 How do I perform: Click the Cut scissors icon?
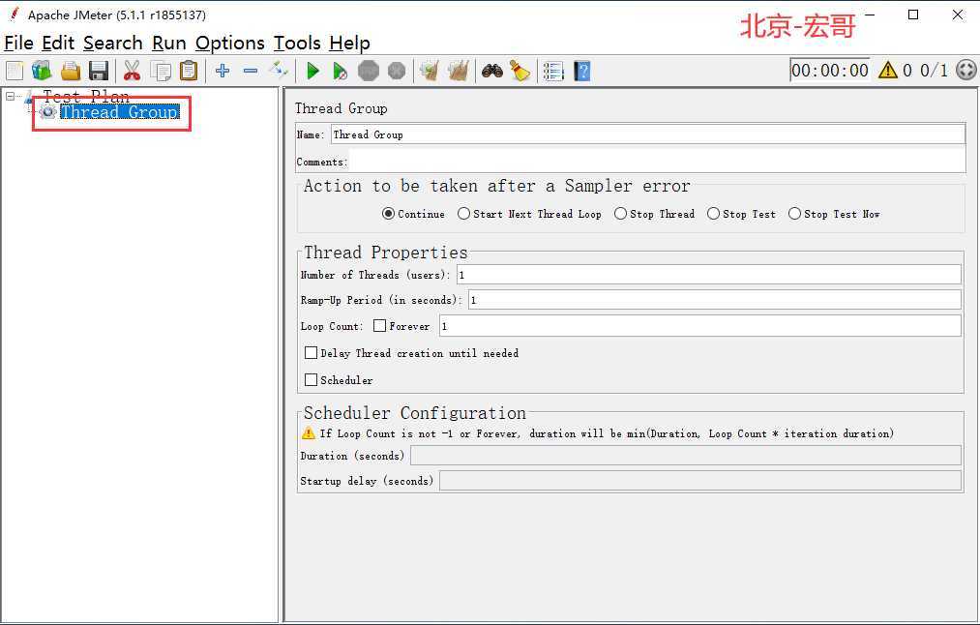(x=132, y=71)
